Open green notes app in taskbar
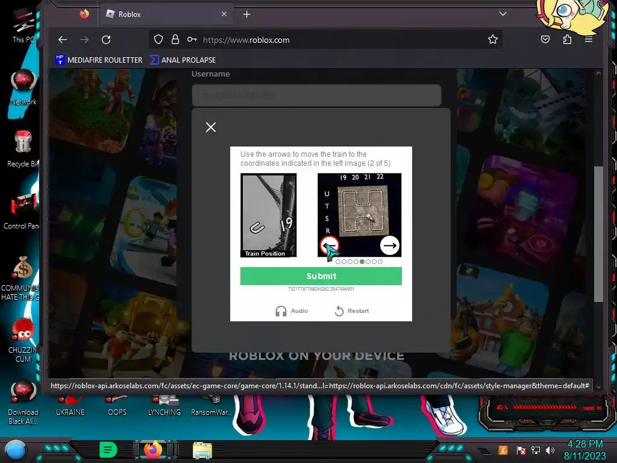Viewport: 617px width, 463px height. tap(108, 450)
